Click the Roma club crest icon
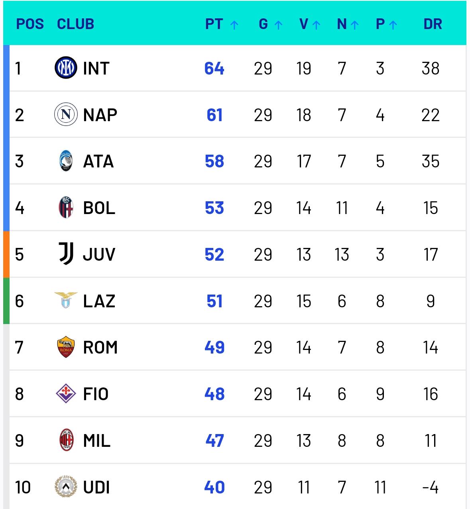470x509 pixels. point(66,347)
